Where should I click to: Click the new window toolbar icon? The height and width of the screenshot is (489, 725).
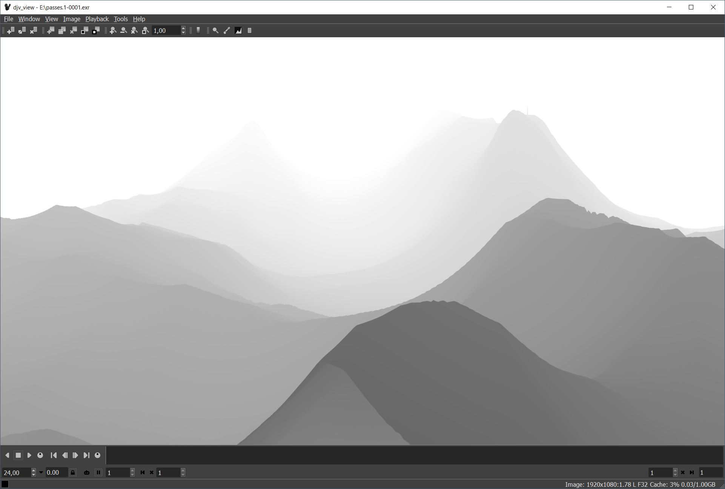point(51,31)
